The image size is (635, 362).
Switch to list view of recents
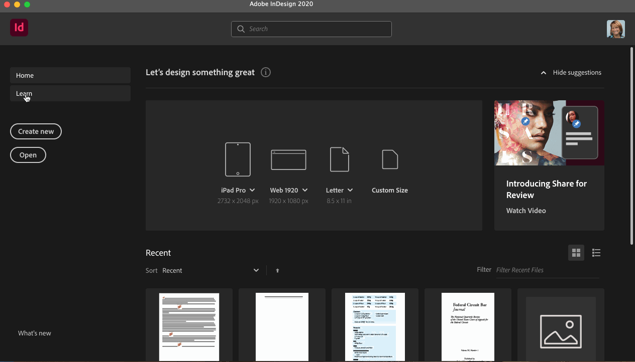596,253
